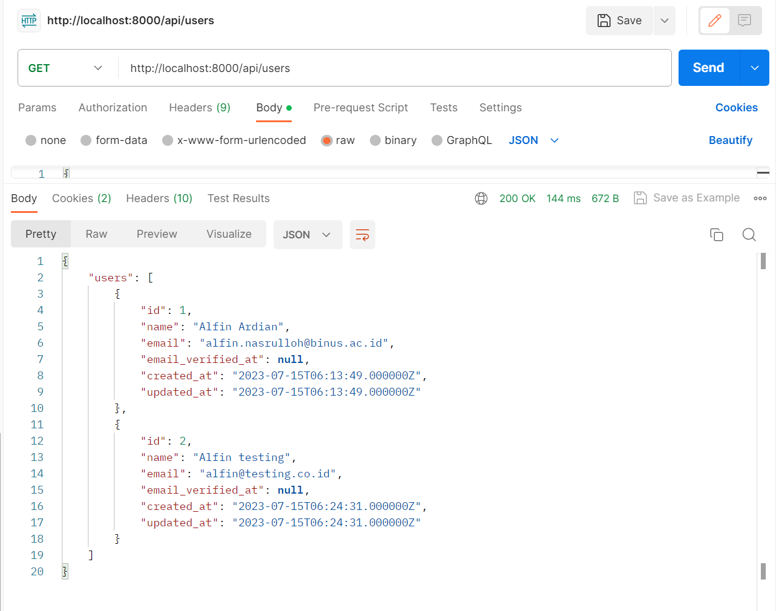Search the response with magnifier icon
The width and height of the screenshot is (776, 611).
749,235
